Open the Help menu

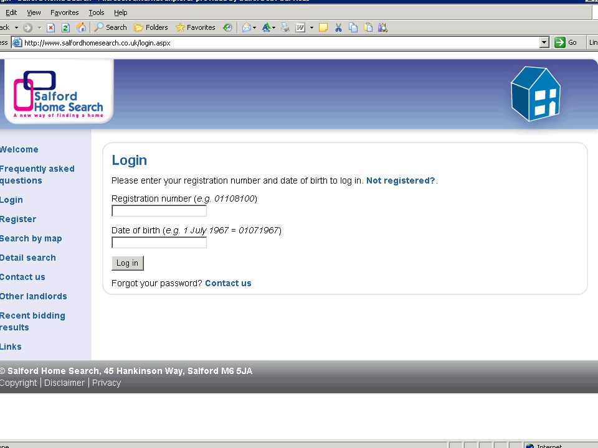click(x=120, y=12)
